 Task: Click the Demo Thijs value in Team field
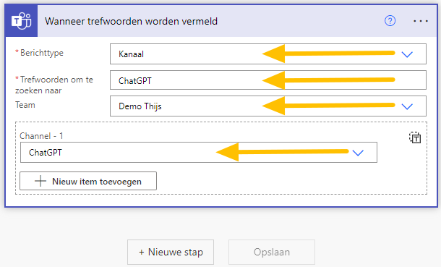(x=140, y=106)
